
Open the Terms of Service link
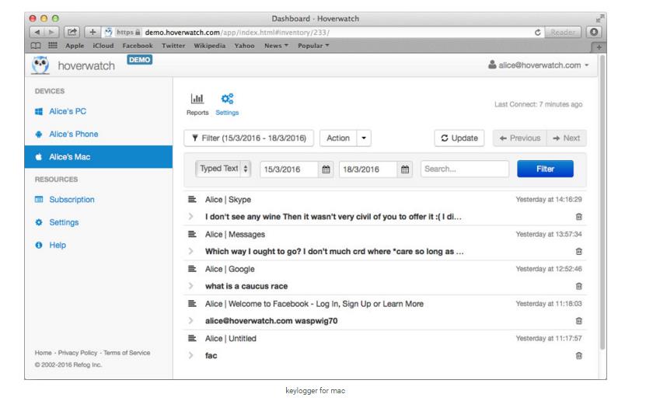coord(127,353)
